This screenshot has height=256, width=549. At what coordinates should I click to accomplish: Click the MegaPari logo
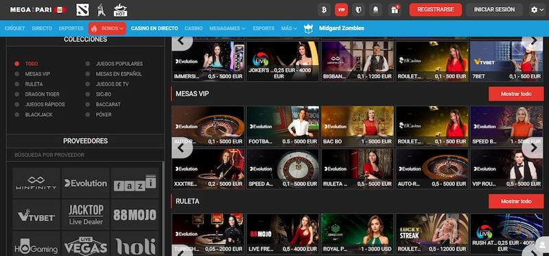[38, 10]
